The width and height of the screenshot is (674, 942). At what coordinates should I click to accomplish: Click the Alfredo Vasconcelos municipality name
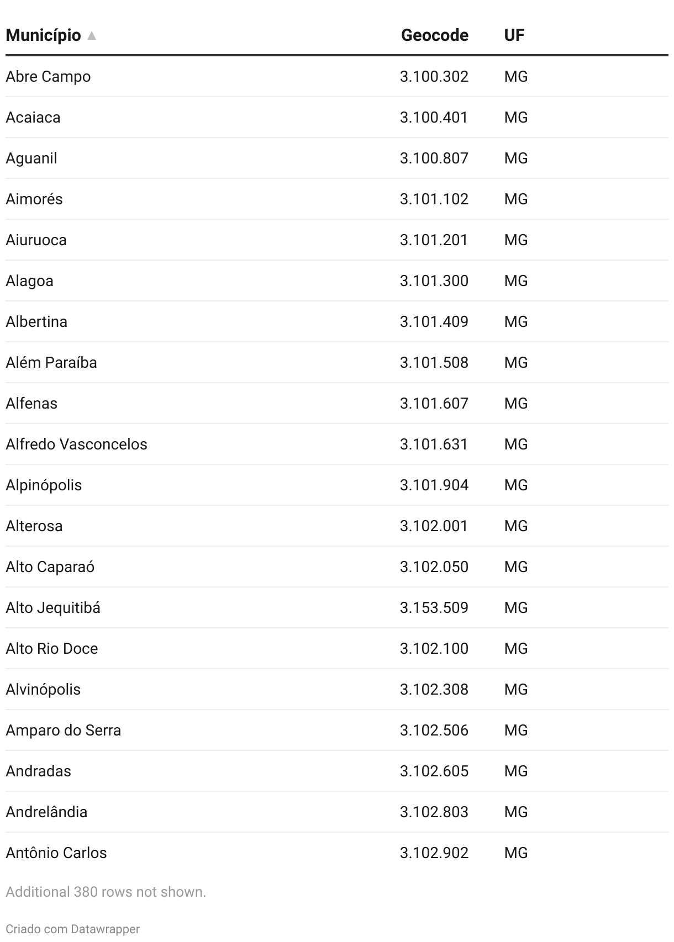76,444
